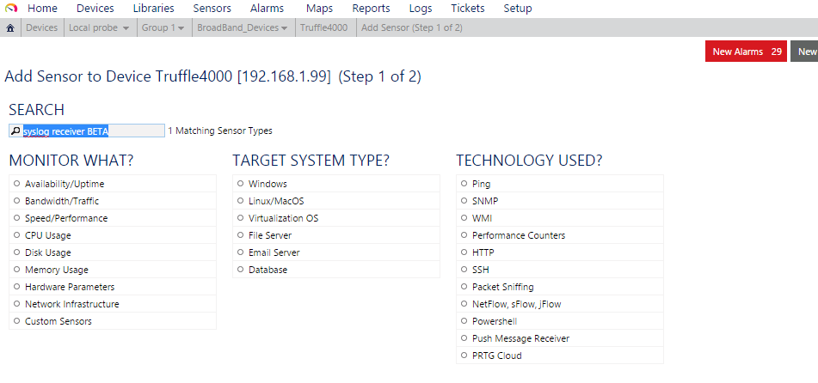Select Custom Sensors option
818x383 pixels.
pos(113,321)
